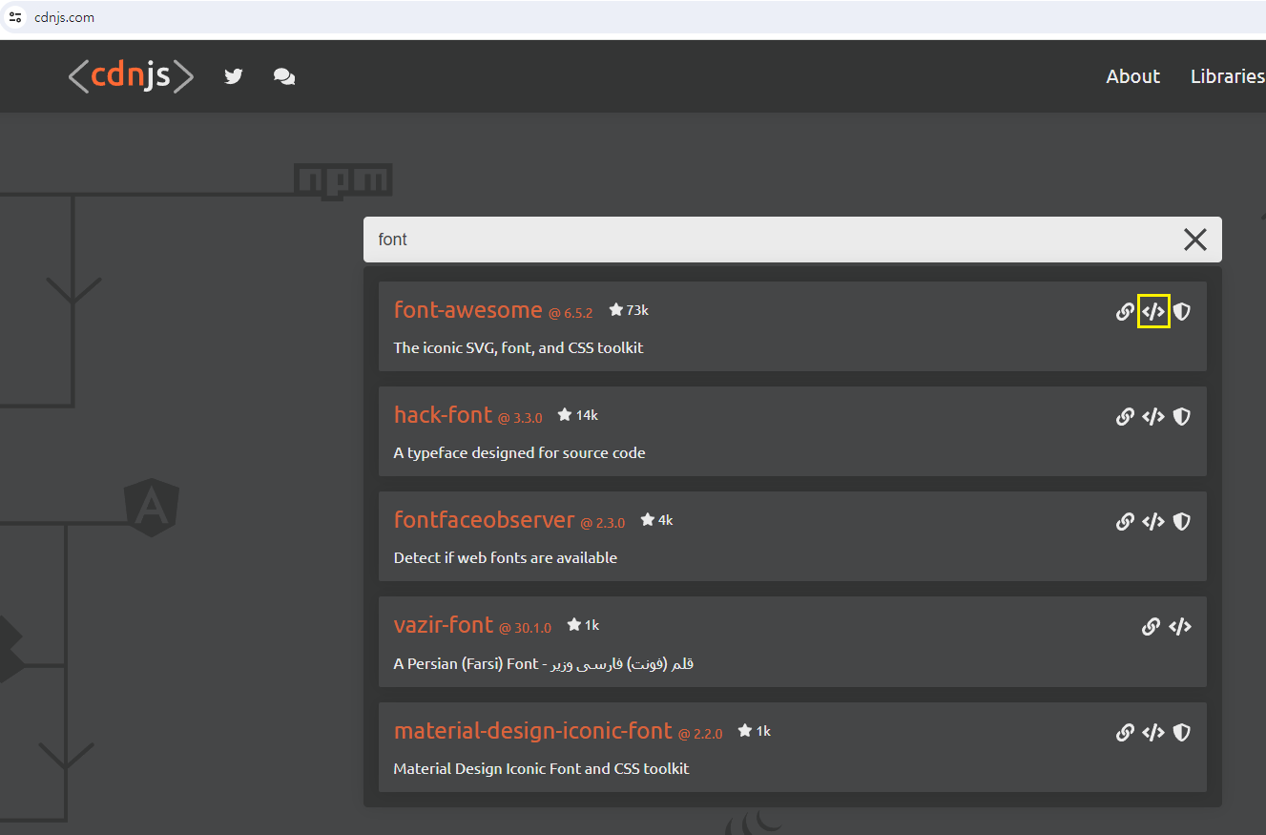Open the vazir-font library link
Viewport: 1266px width, 835px height.
tap(444, 624)
